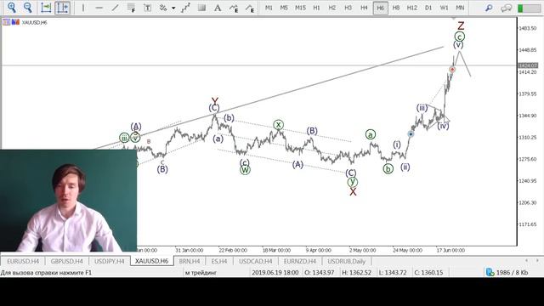Select the zigzag wave markup tool
This screenshot has height=306, width=544.
click(185, 8)
